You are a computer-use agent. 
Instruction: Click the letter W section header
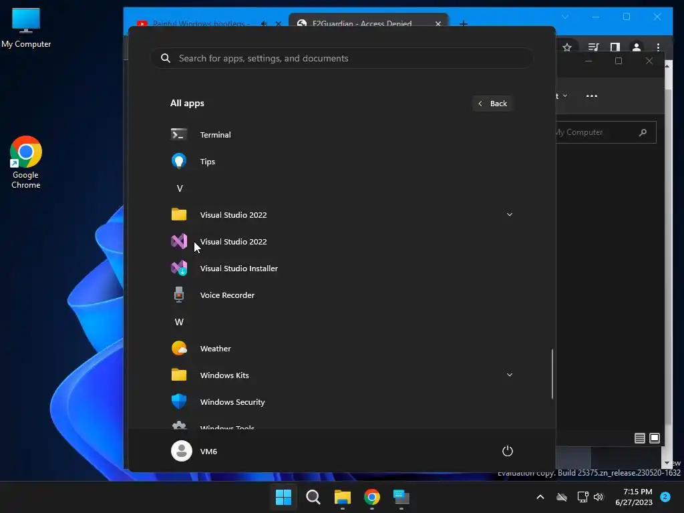pyautogui.click(x=179, y=321)
